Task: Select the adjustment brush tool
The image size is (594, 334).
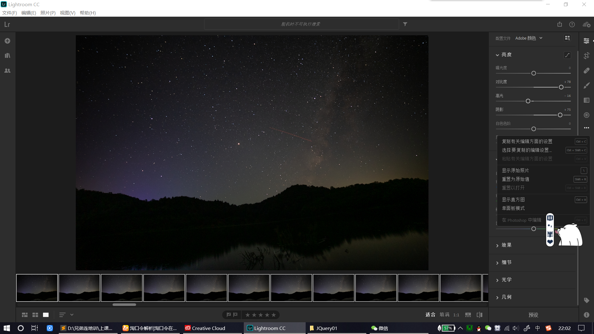Action: pos(586,86)
